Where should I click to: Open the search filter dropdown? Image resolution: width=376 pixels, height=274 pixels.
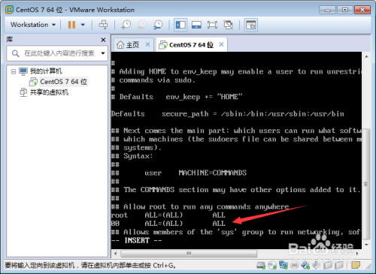pos(103,53)
